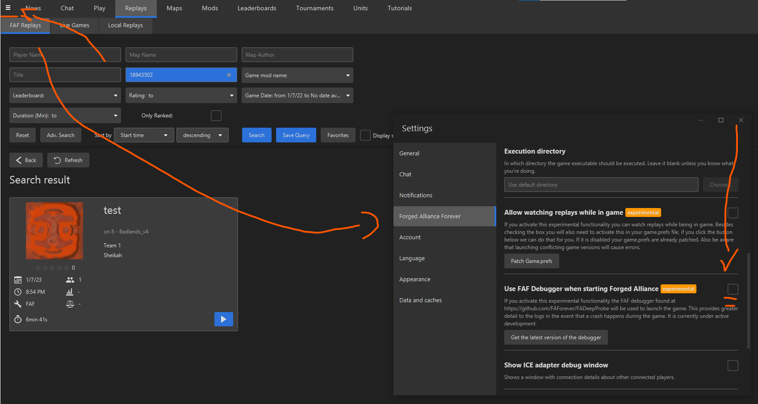Click Patch Game.prefs button

coord(532,261)
